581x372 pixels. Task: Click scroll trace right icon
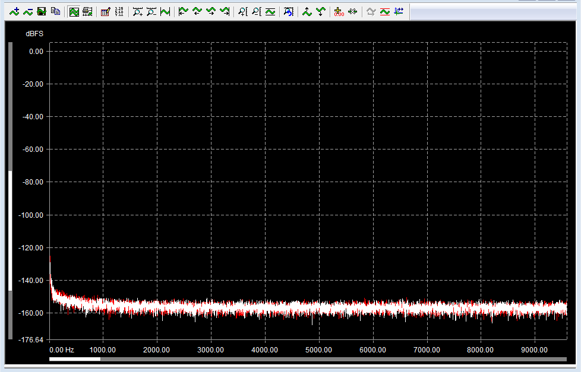[x=211, y=12]
